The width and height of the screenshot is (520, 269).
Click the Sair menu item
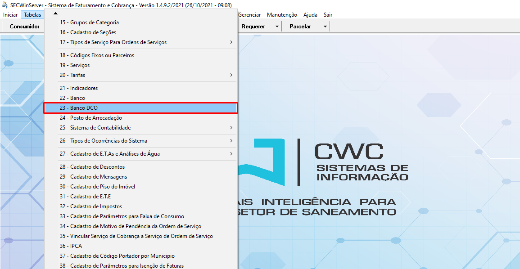tap(328, 15)
